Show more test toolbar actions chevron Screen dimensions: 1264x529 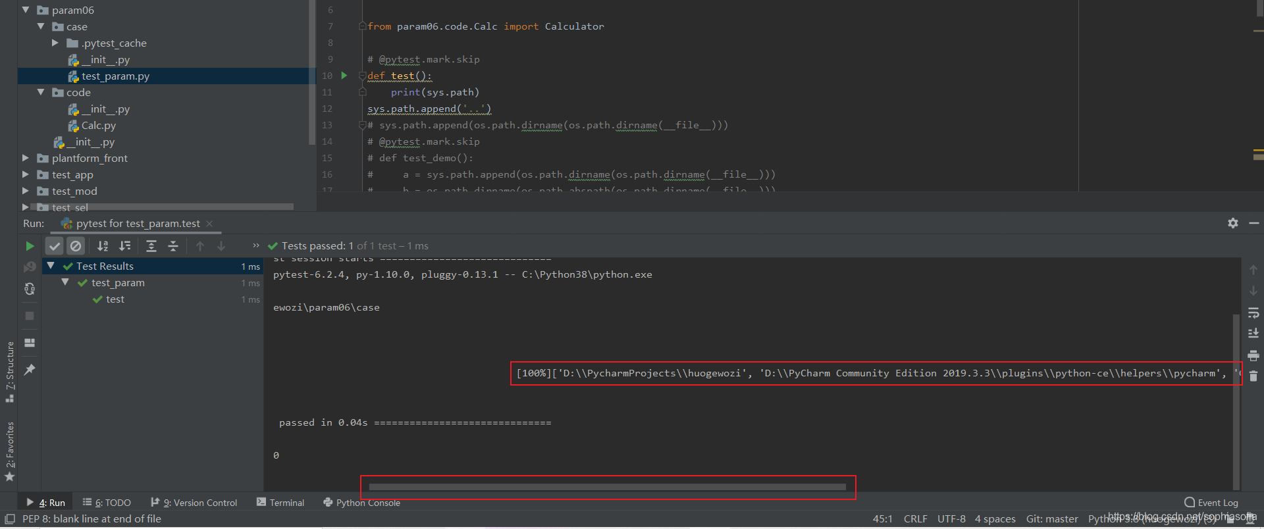pyautogui.click(x=256, y=245)
